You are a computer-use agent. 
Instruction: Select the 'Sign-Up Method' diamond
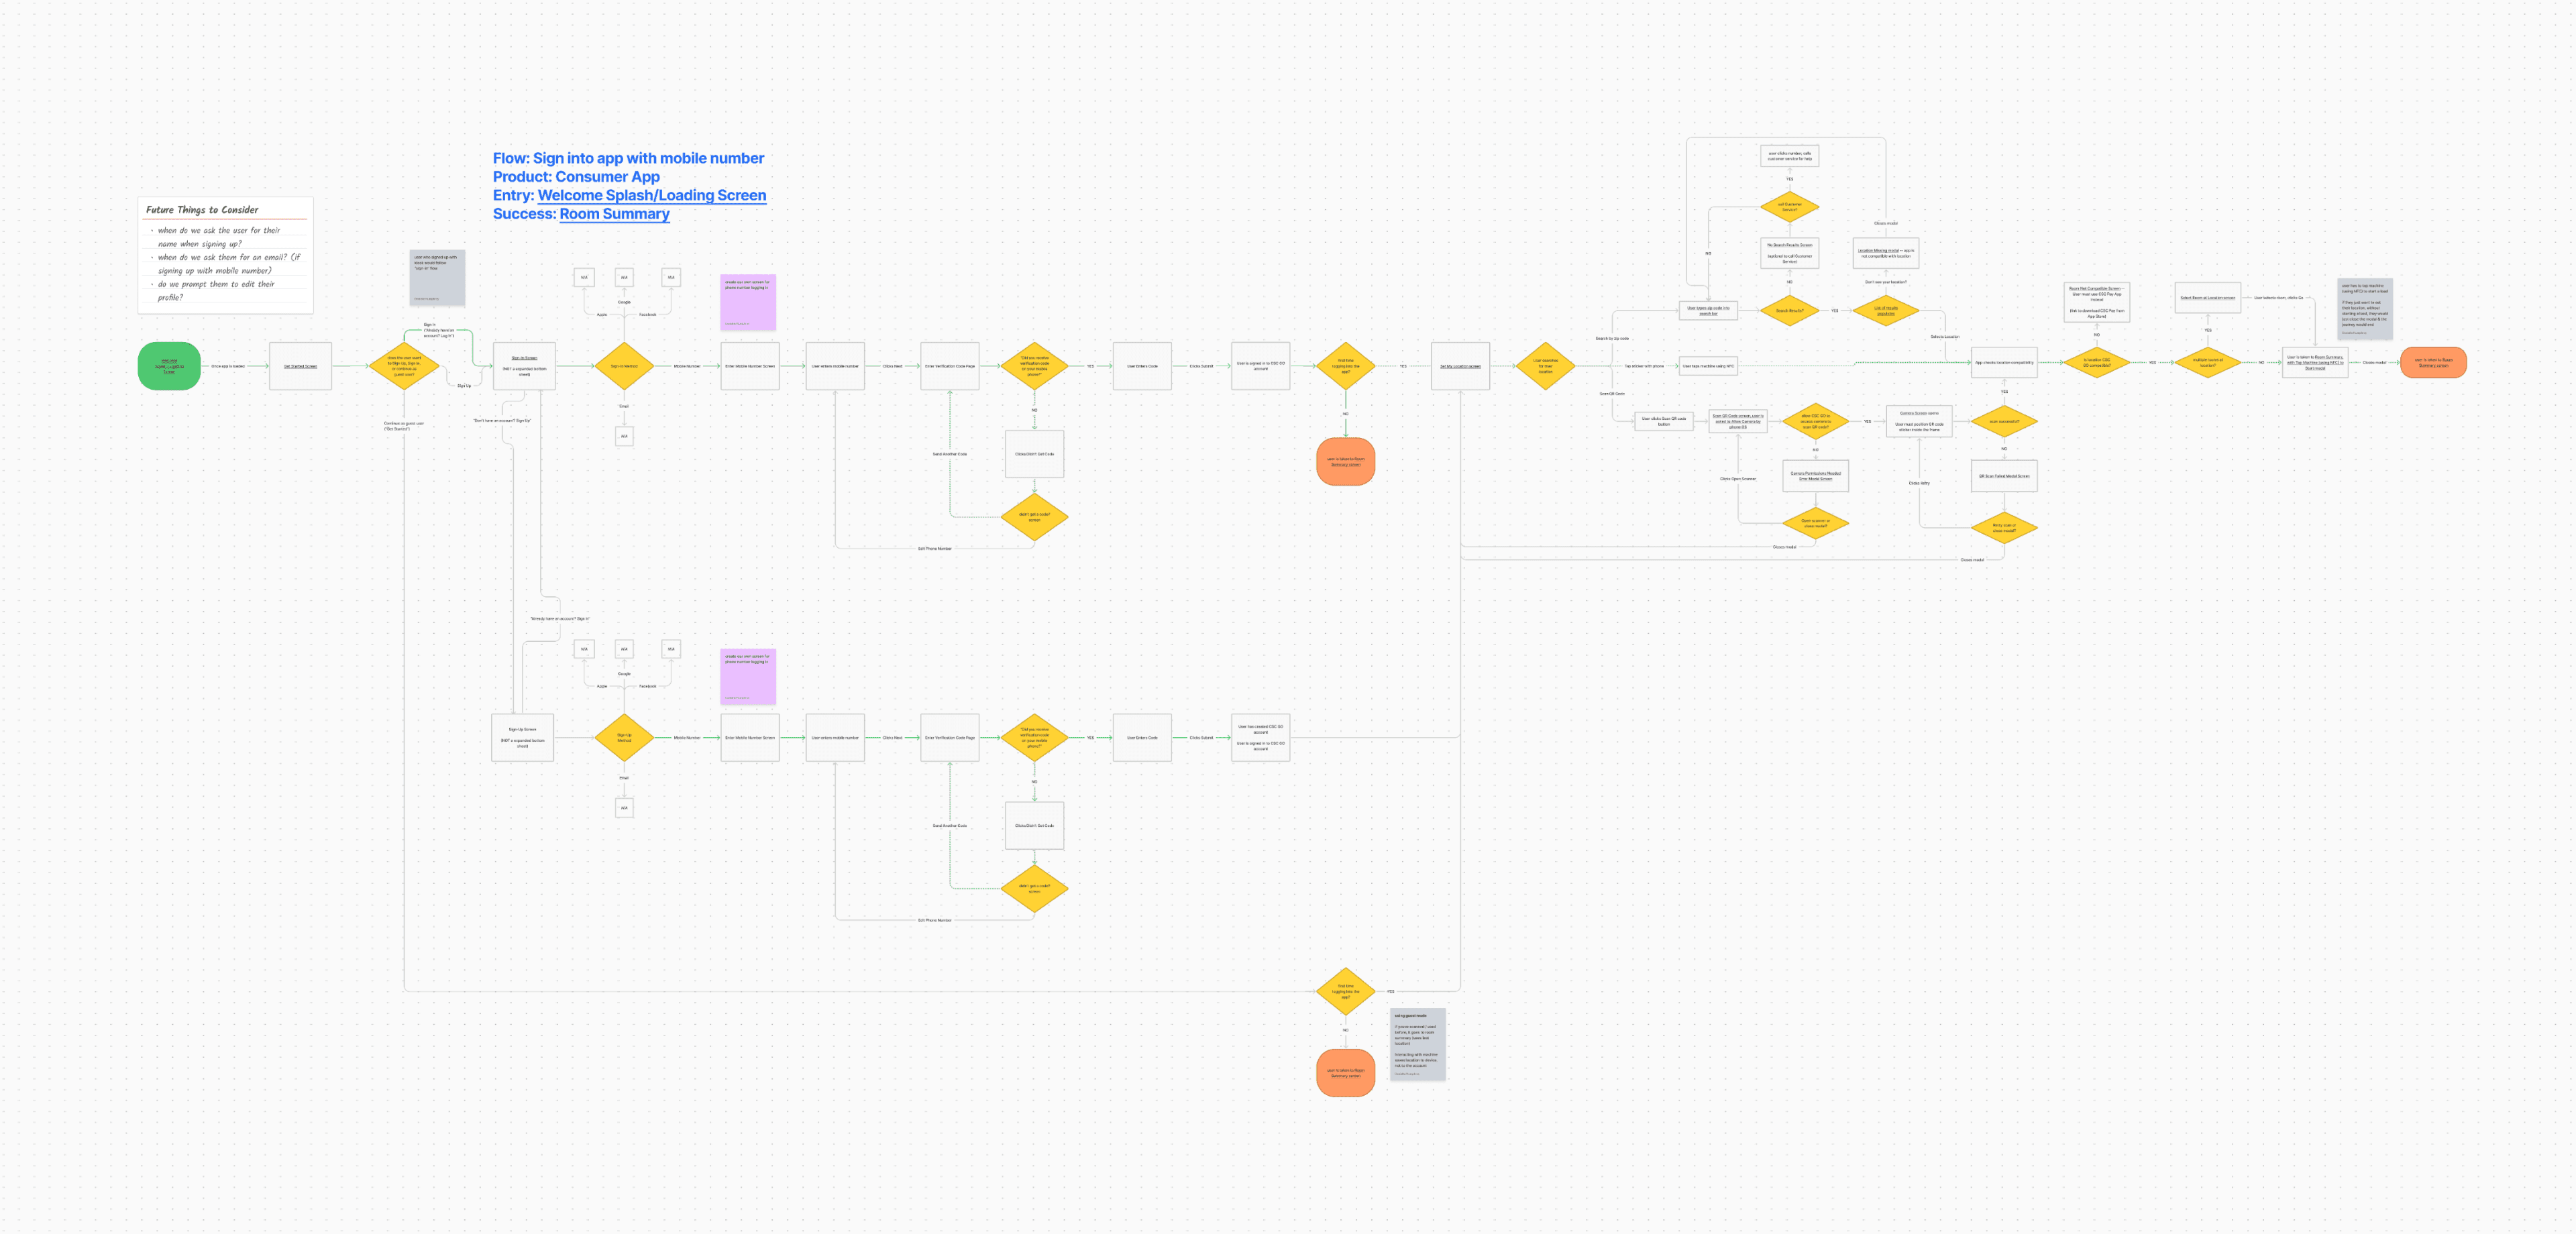[624, 738]
